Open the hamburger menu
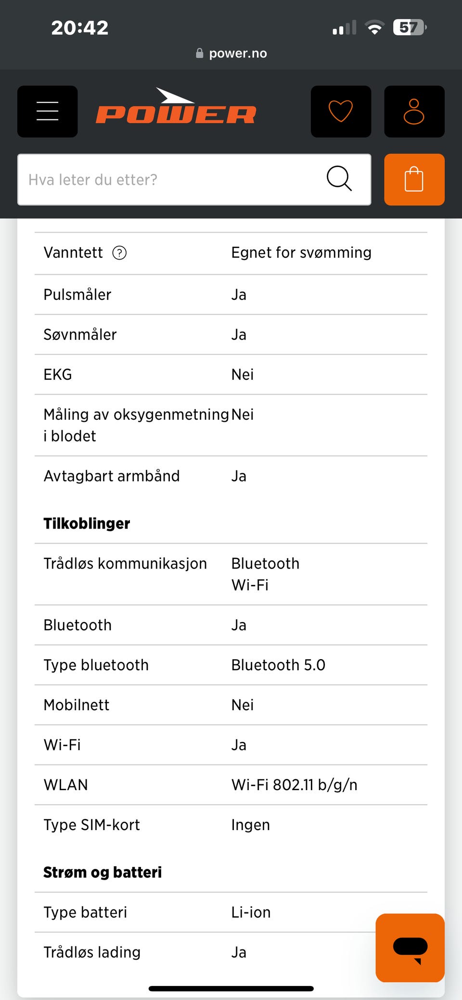462x1000 pixels. click(x=47, y=111)
